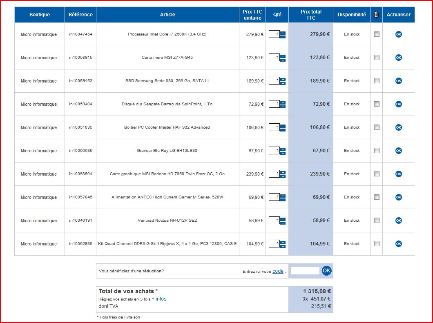
Task: Increase quantity of ANTEC power supply
Action: pos(283,196)
